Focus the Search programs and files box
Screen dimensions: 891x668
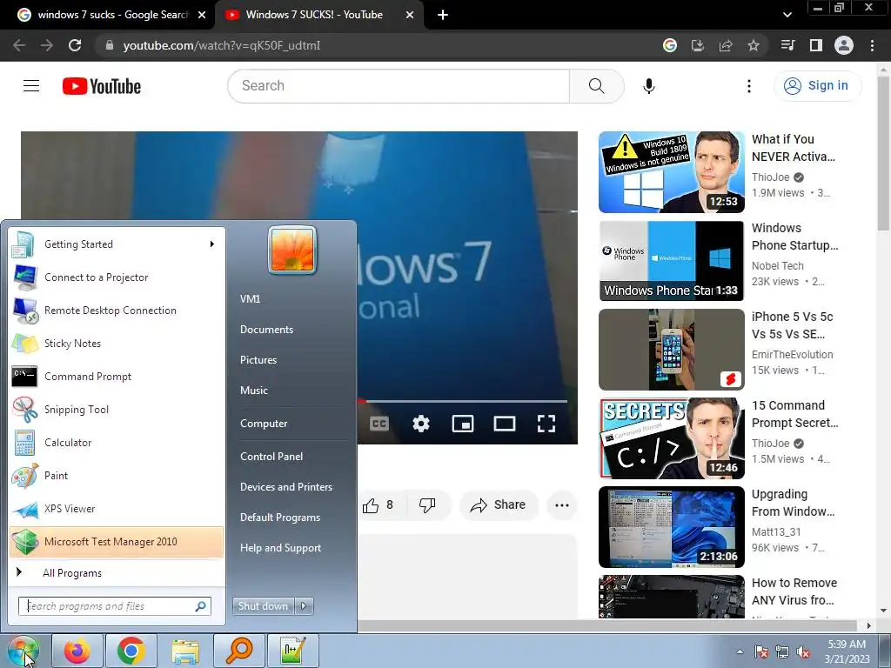pyautogui.click(x=114, y=606)
